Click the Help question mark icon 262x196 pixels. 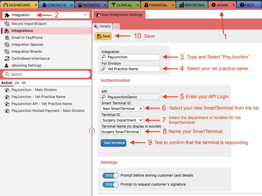242,5
